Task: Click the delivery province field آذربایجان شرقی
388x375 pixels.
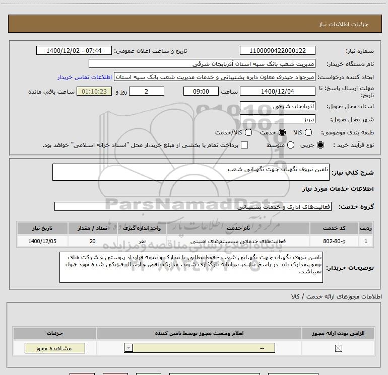Action: (277, 106)
